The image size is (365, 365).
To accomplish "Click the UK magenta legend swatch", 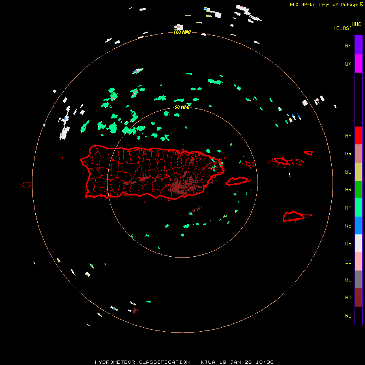I will click(x=358, y=64).
